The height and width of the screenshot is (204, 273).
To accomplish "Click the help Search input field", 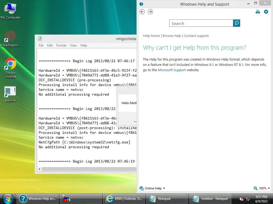I will [201, 23].
